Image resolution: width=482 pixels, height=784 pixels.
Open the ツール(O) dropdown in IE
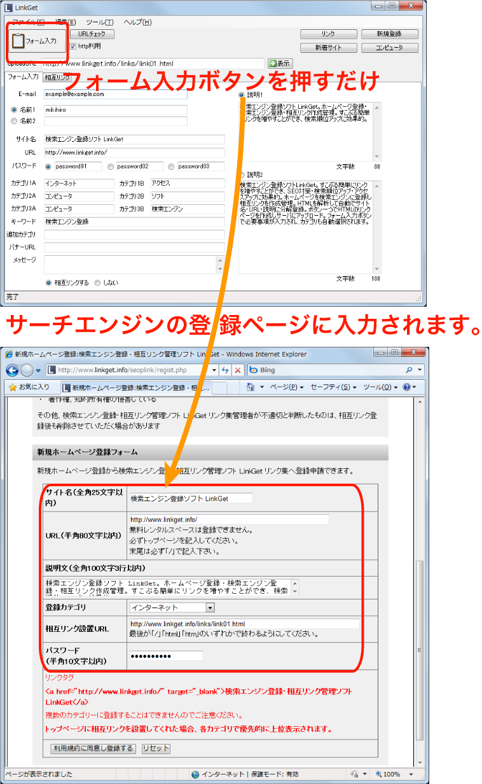381,387
